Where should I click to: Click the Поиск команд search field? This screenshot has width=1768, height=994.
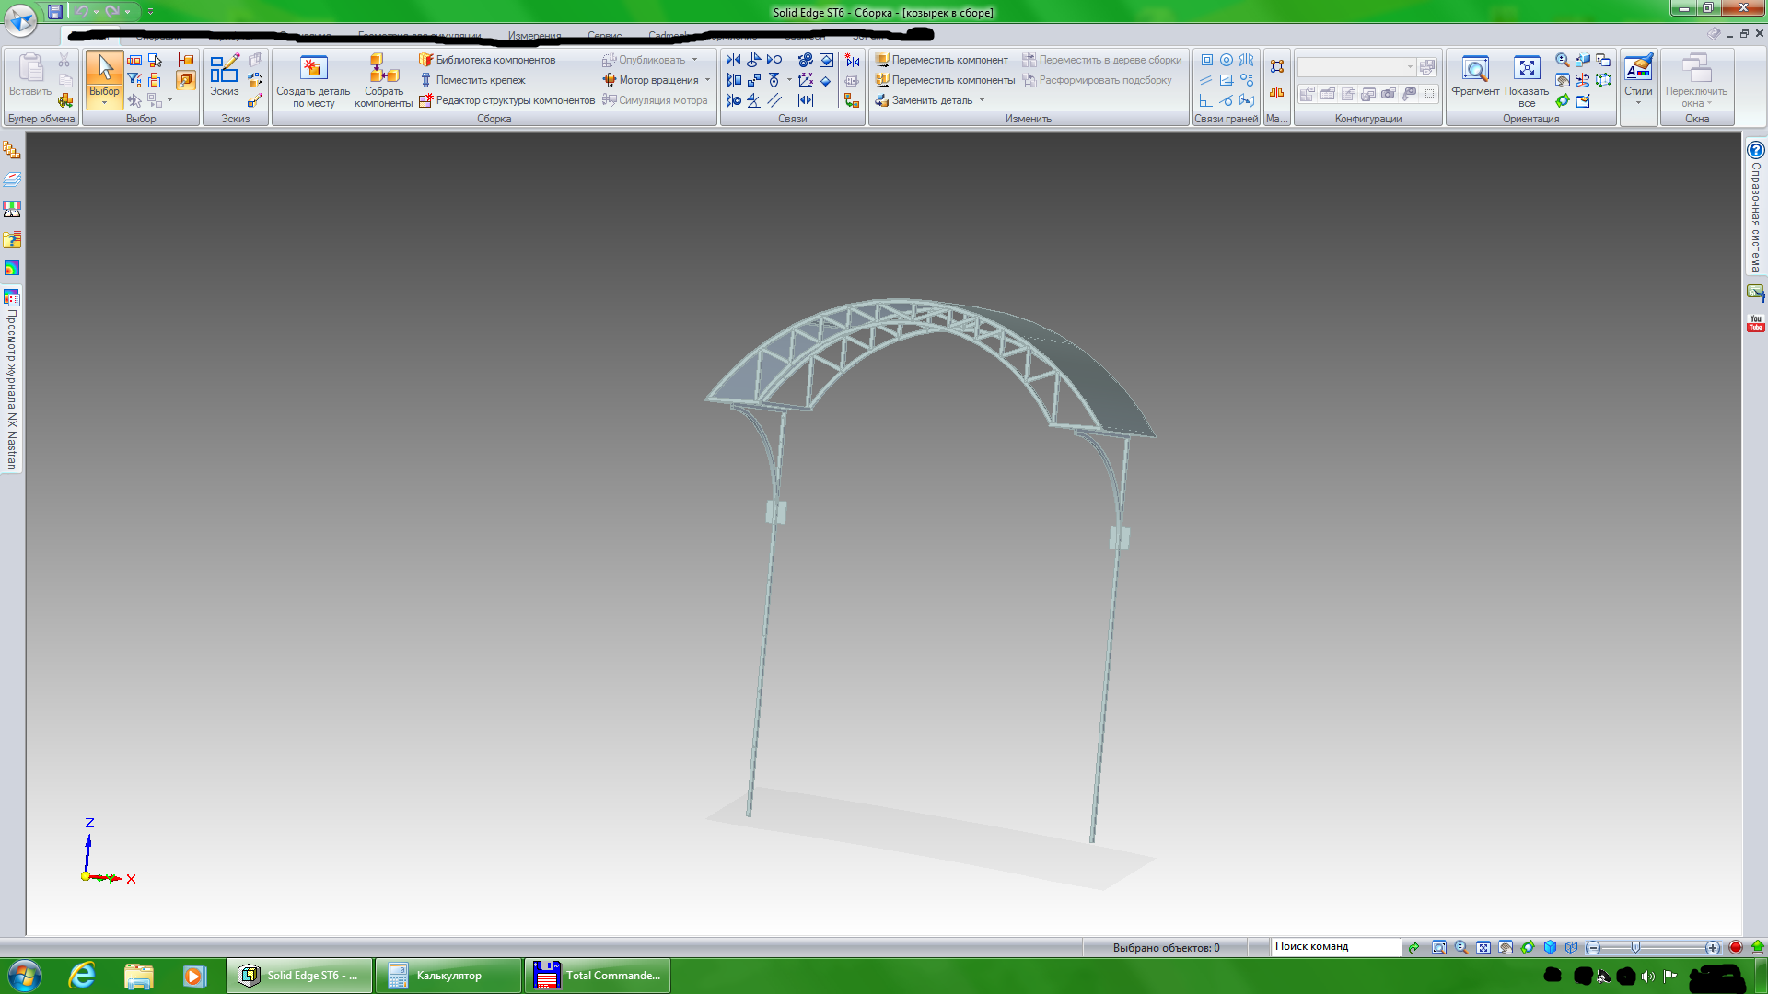tap(1335, 947)
